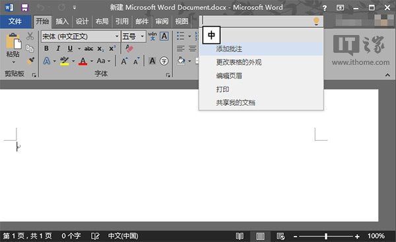
Task: Click the Tell Me search input field
Action: tap(257, 21)
